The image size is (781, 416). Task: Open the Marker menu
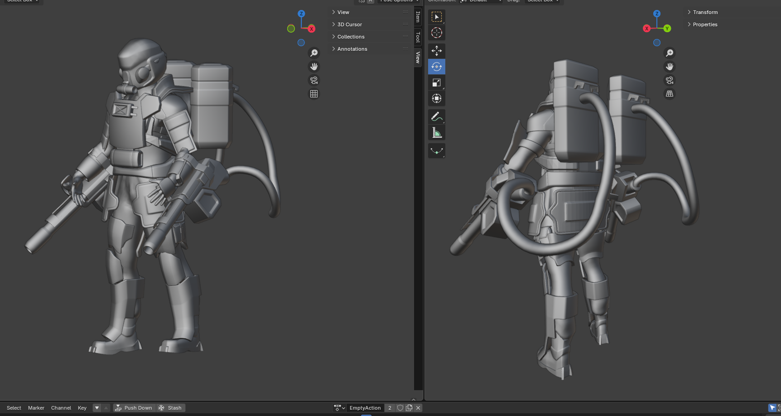[36, 408]
